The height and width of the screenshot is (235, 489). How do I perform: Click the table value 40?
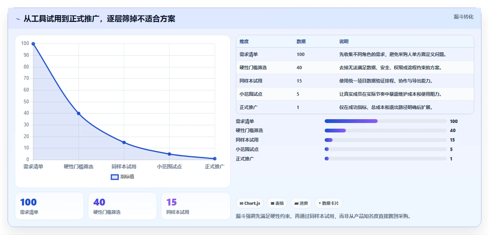click(x=299, y=68)
